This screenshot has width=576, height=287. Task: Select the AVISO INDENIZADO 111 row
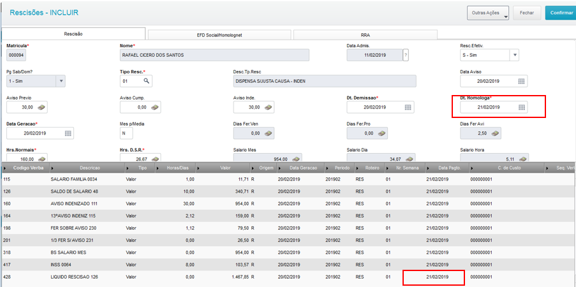click(288, 203)
